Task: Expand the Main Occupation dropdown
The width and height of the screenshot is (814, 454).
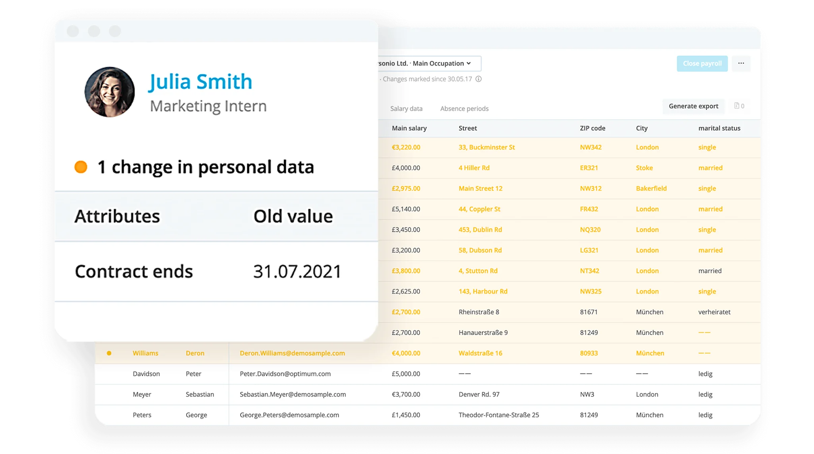Action: [429, 64]
